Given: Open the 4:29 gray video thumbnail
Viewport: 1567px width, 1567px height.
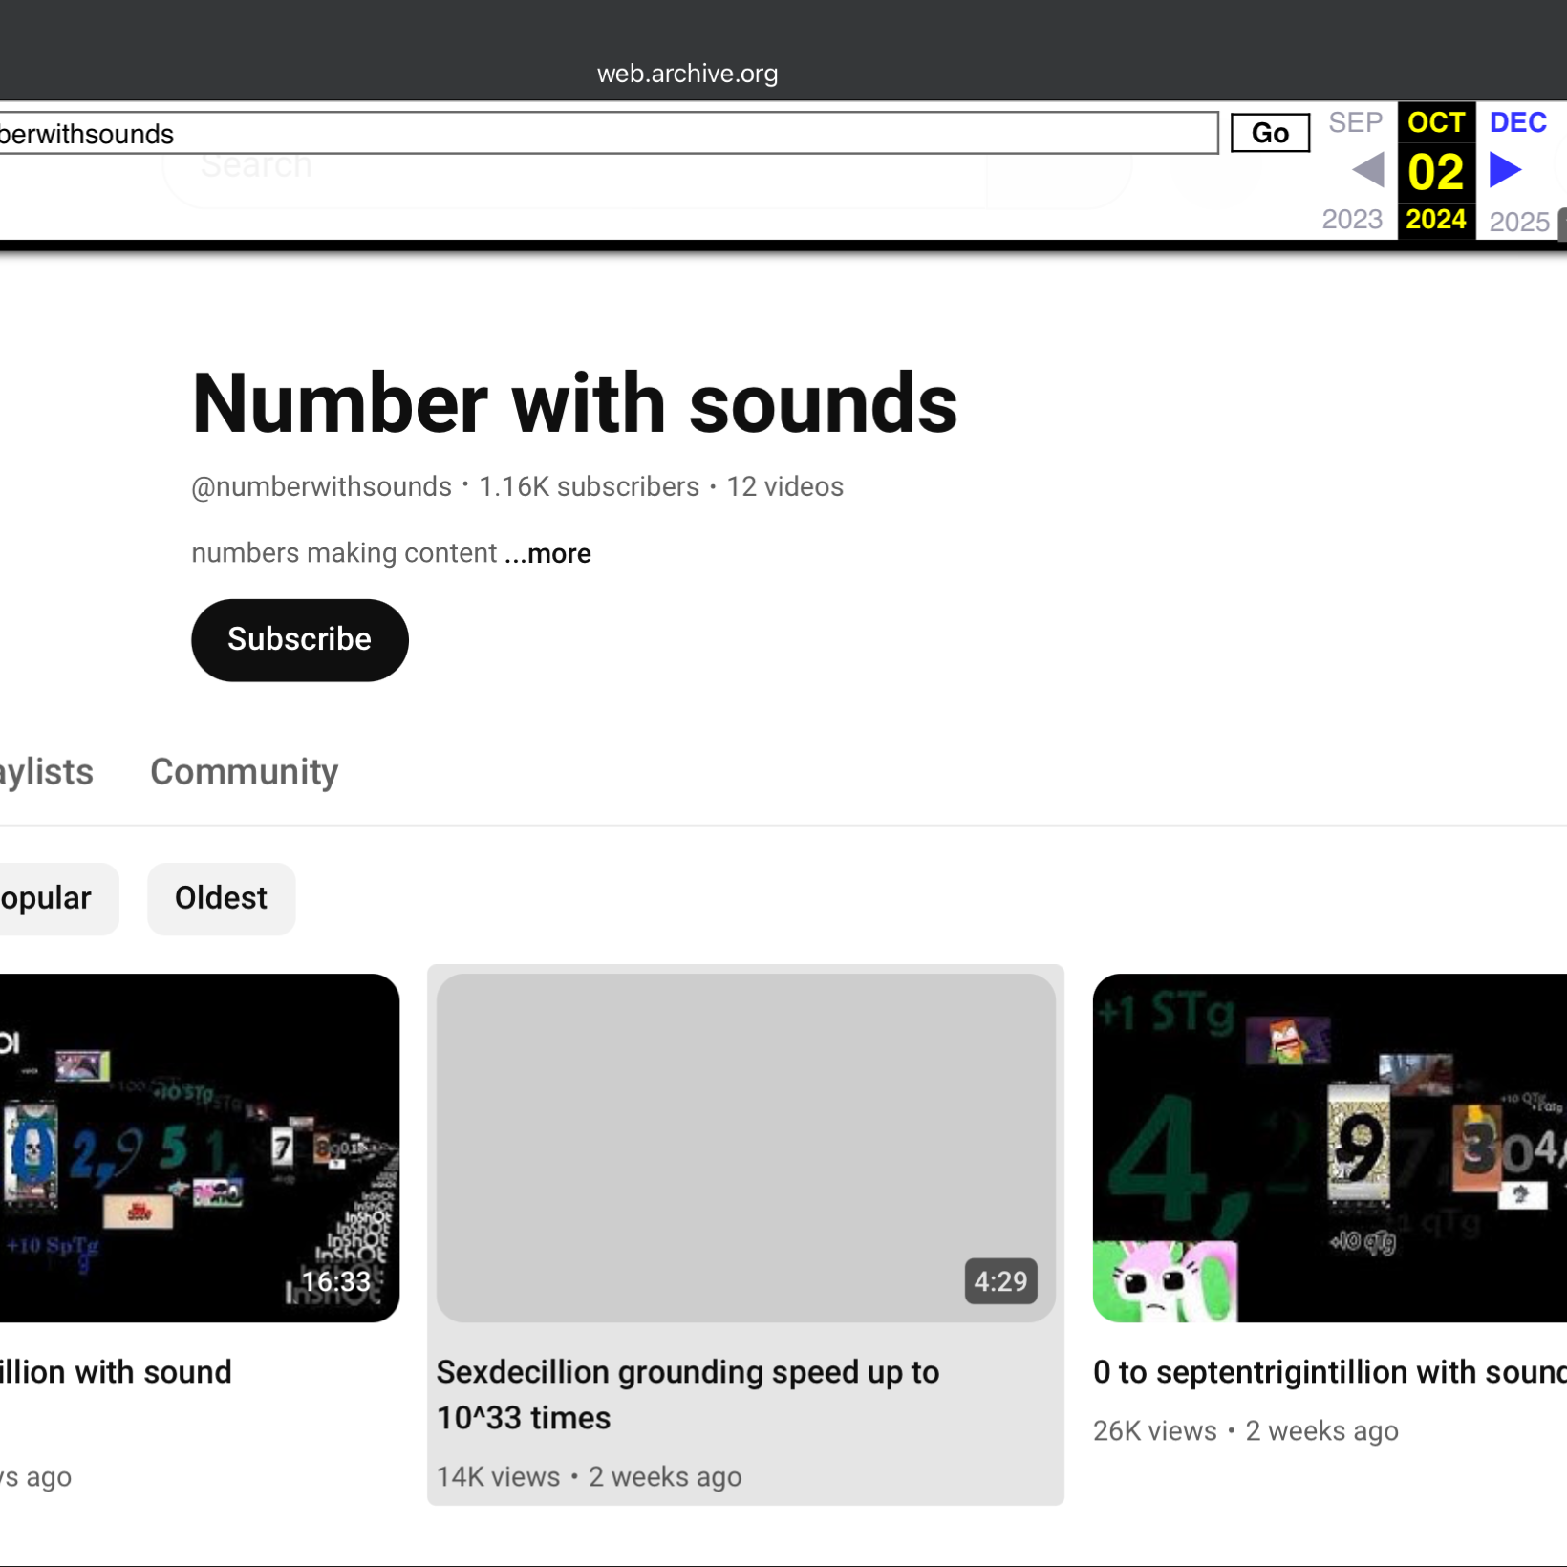Looking at the screenshot, I should (x=745, y=1148).
